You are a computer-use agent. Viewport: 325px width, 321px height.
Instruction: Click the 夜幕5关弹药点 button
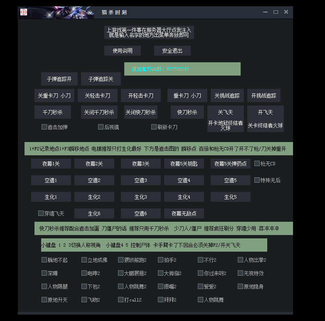(231, 164)
